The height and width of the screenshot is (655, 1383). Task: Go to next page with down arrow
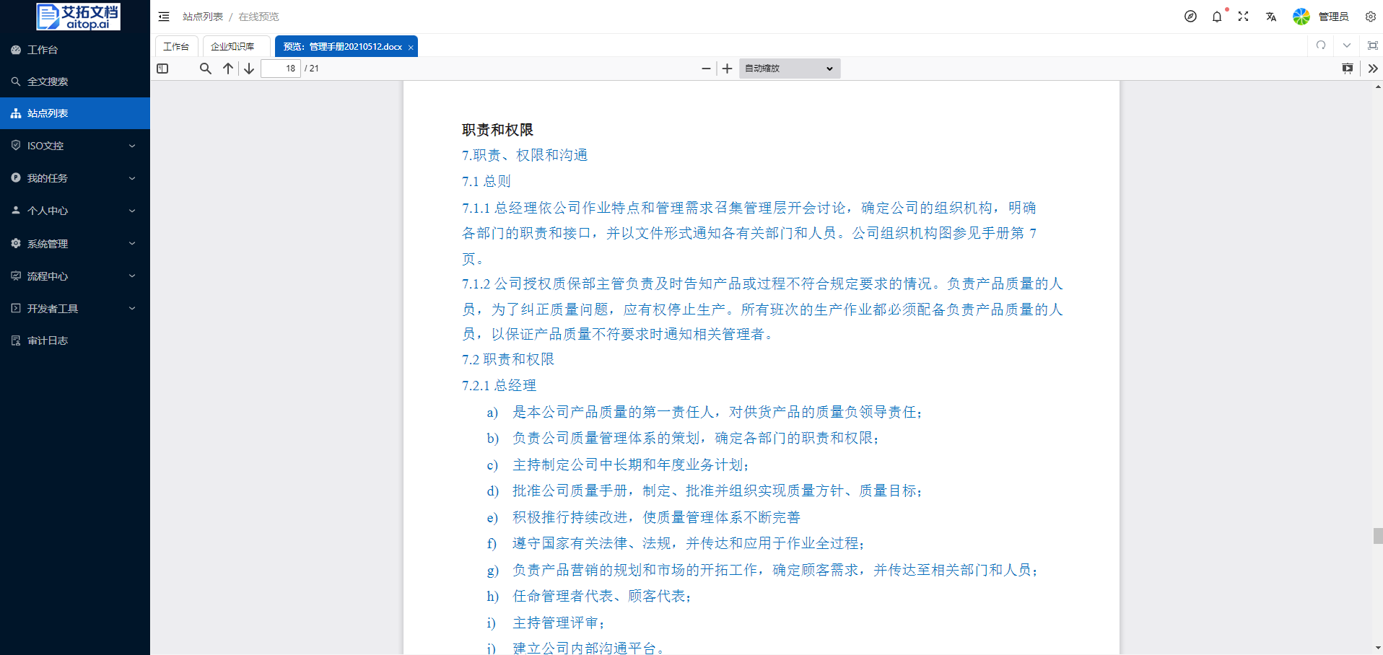coord(249,69)
